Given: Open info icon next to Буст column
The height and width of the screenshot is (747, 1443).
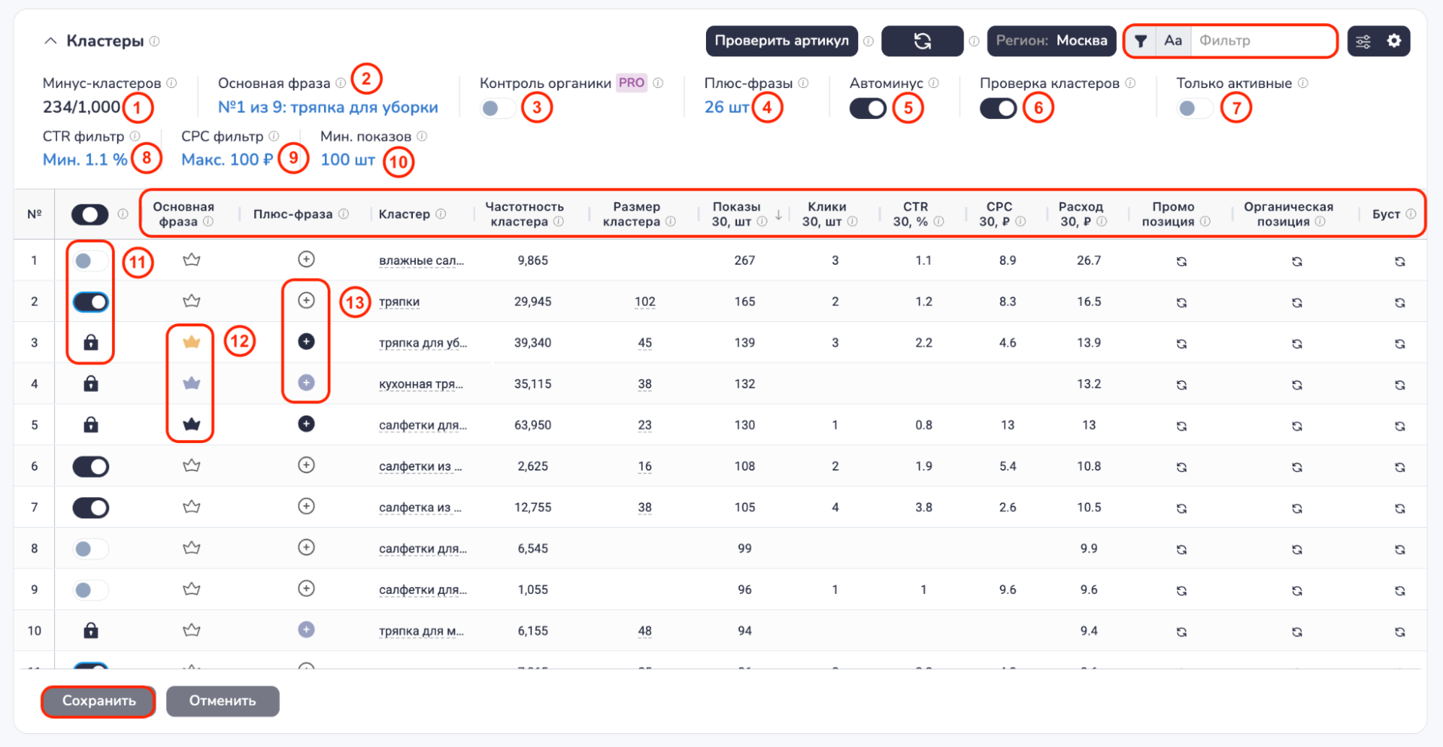Looking at the screenshot, I should 1411,214.
